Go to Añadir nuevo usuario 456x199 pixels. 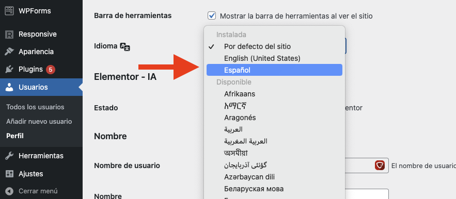(x=39, y=122)
